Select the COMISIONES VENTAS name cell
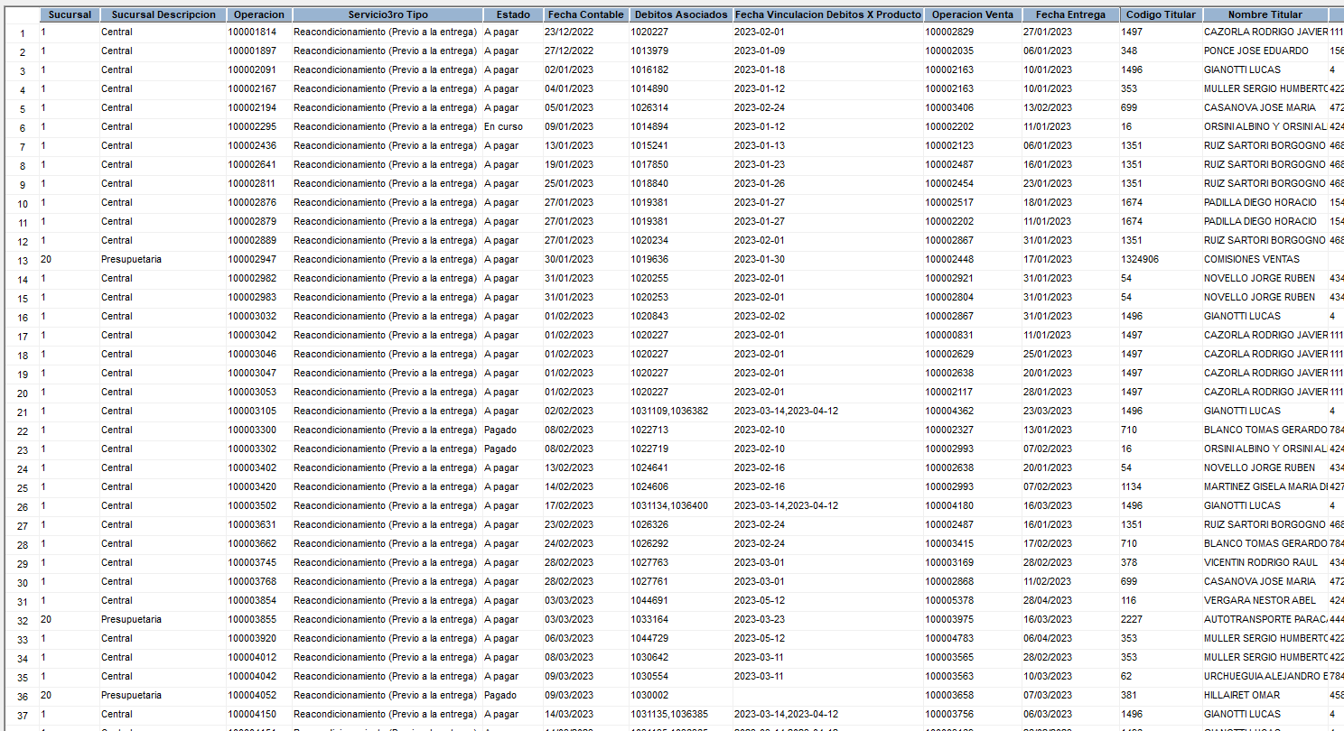The height and width of the screenshot is (731, 1344). (x=1249, y=260)
